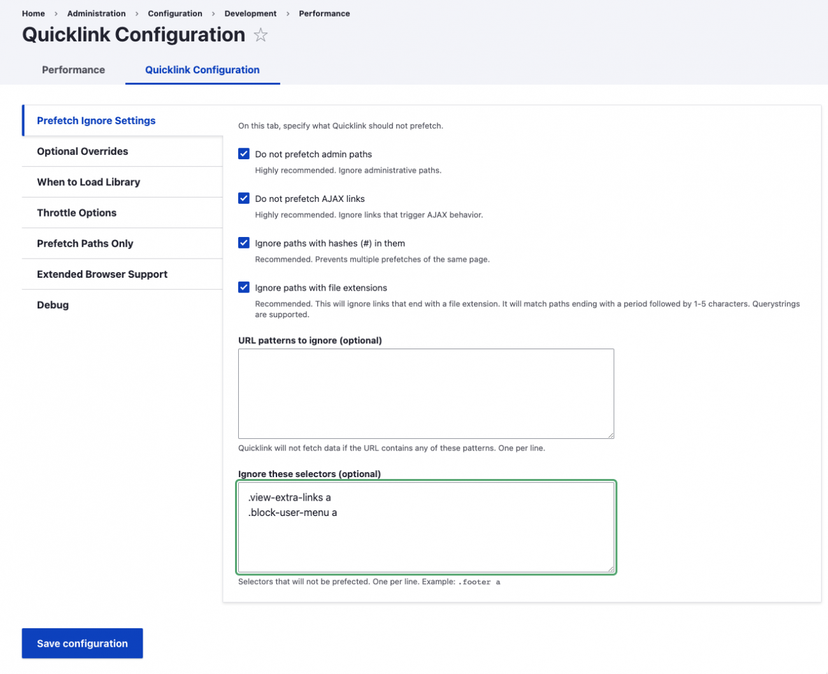This screenshot has width=828, height=674.
Task: Open Configuration breadcrumb link
Action: [175, 13]
